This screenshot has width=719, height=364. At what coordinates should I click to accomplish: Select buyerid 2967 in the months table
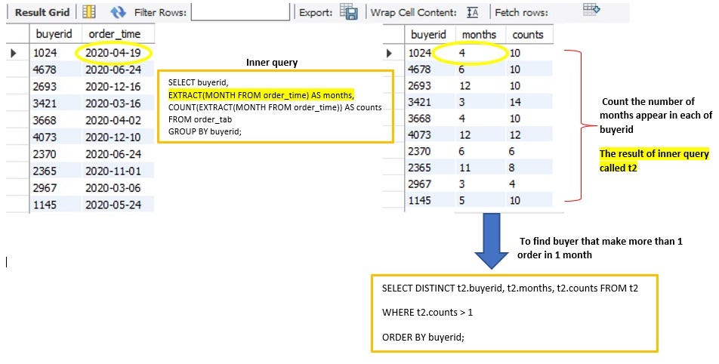click(420, 184)
